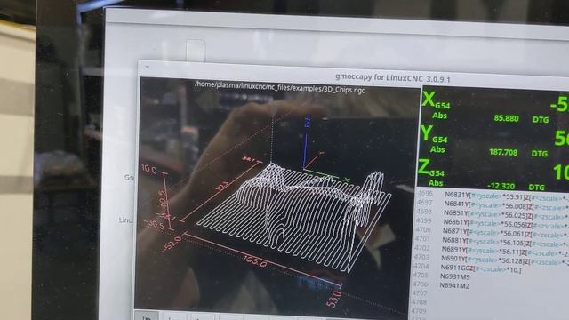This screenshot has width=569, height=320.
Task: Click the 53.0 extent label in the preview
Action: 334,299
